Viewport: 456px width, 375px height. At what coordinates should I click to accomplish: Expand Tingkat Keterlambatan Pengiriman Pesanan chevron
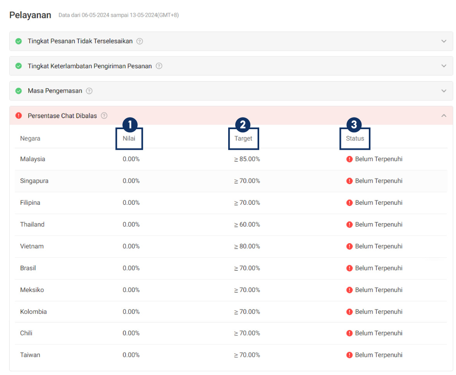click(x=444, y=66)
